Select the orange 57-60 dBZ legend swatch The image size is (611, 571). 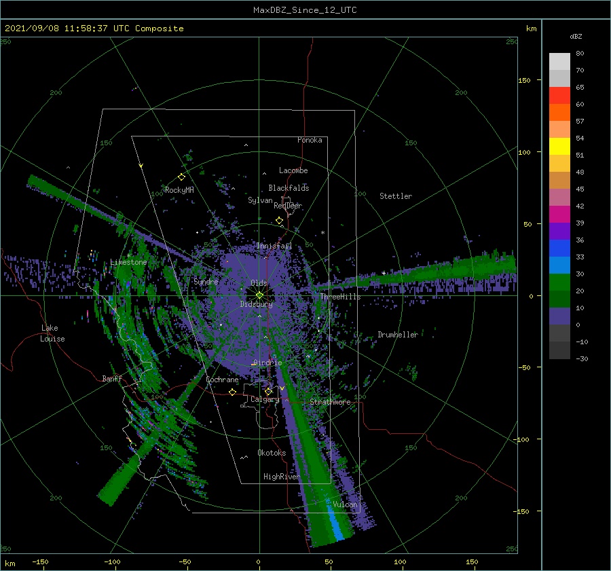(559, 113)
